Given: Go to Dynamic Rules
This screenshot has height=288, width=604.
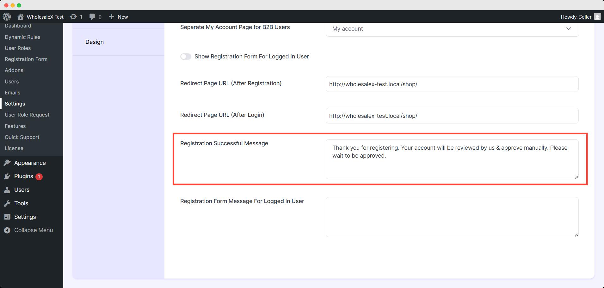Looking at the screenshot, I should [22, 37].
